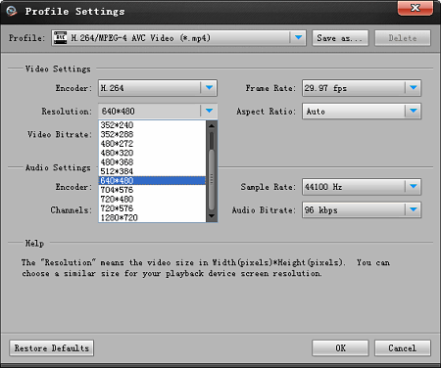Select 480*272 resolution option
This screenshot has height=368, width=441.
[x=152, y=144]
